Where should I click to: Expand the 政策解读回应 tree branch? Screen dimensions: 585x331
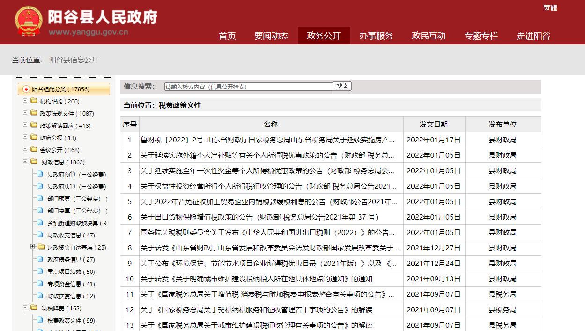25,125
